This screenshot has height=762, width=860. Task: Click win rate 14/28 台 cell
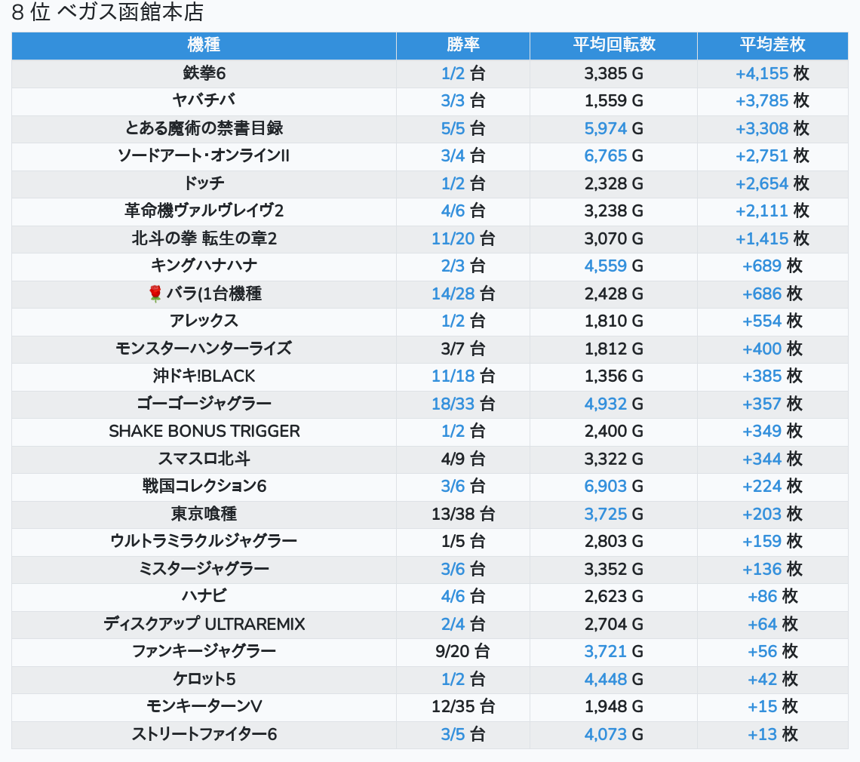pos(463,293)
